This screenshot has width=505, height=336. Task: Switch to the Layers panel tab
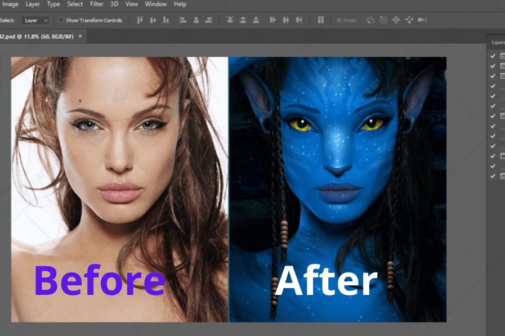pyautogui.click(x=498, y=42)
